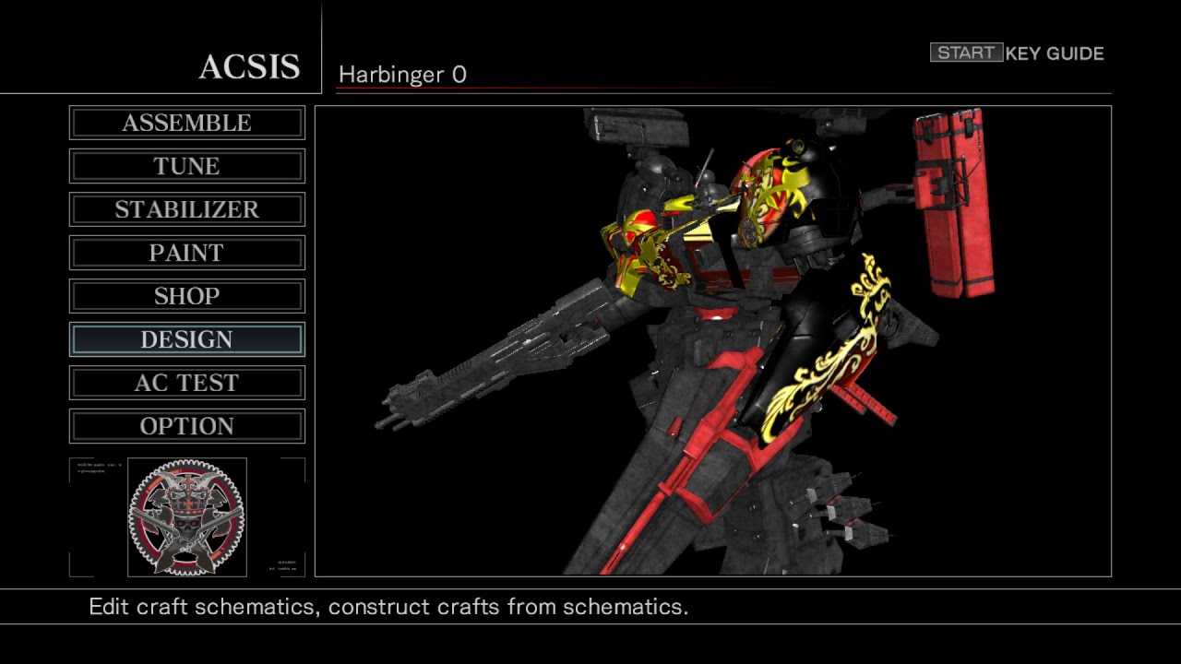Click the ACSIS title text
This screenshot has height=664, width=1181.
pyautogui.click(x=249, y=66)
